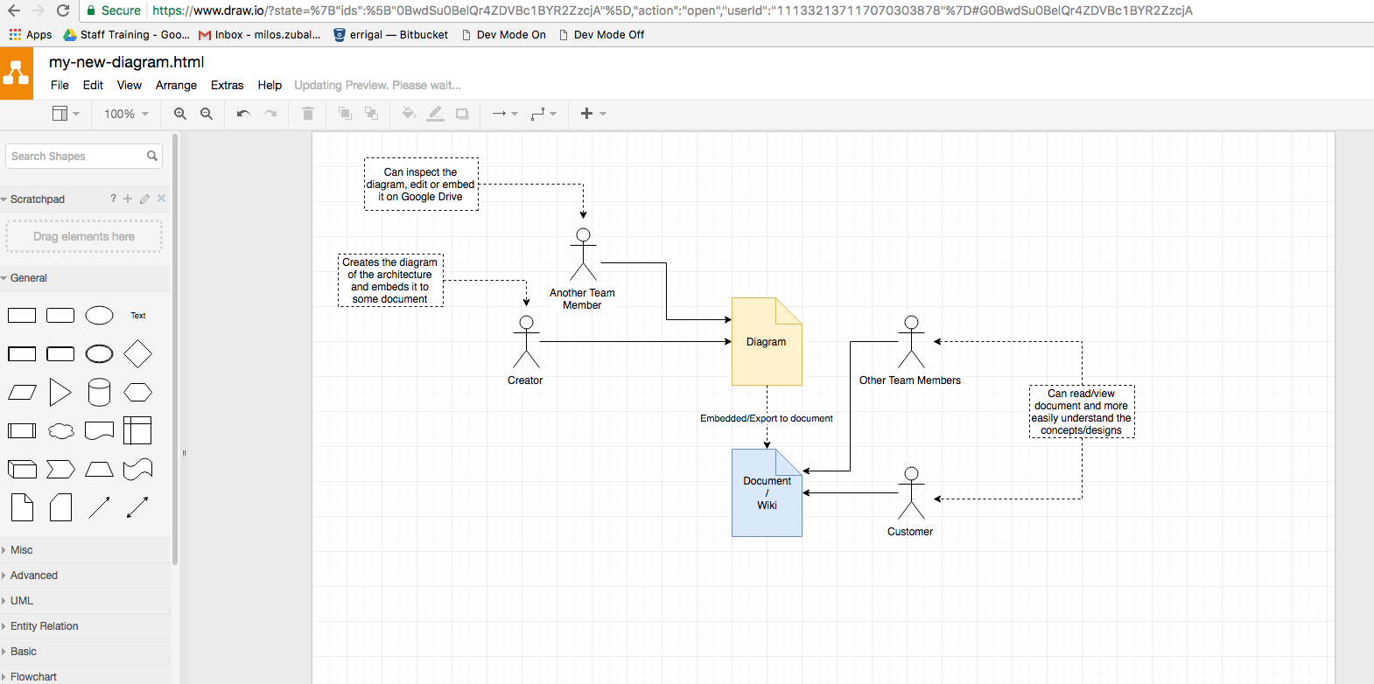Click the Search Shapes input field
The width and height of the screenshot is (1374, 684).
point(77,157)
